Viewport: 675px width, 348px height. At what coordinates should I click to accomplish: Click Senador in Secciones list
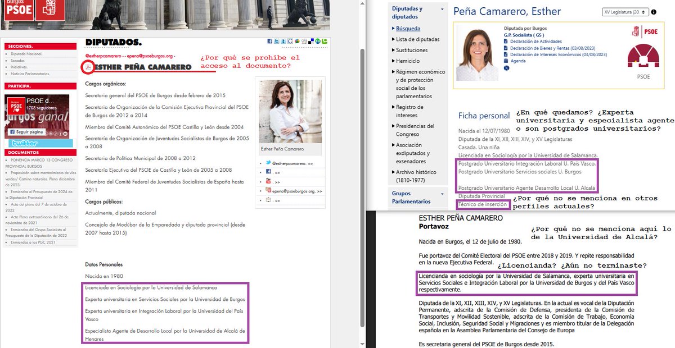click(x=19, y=60)
